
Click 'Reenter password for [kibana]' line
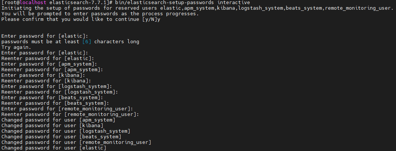(x=46, y=81)
